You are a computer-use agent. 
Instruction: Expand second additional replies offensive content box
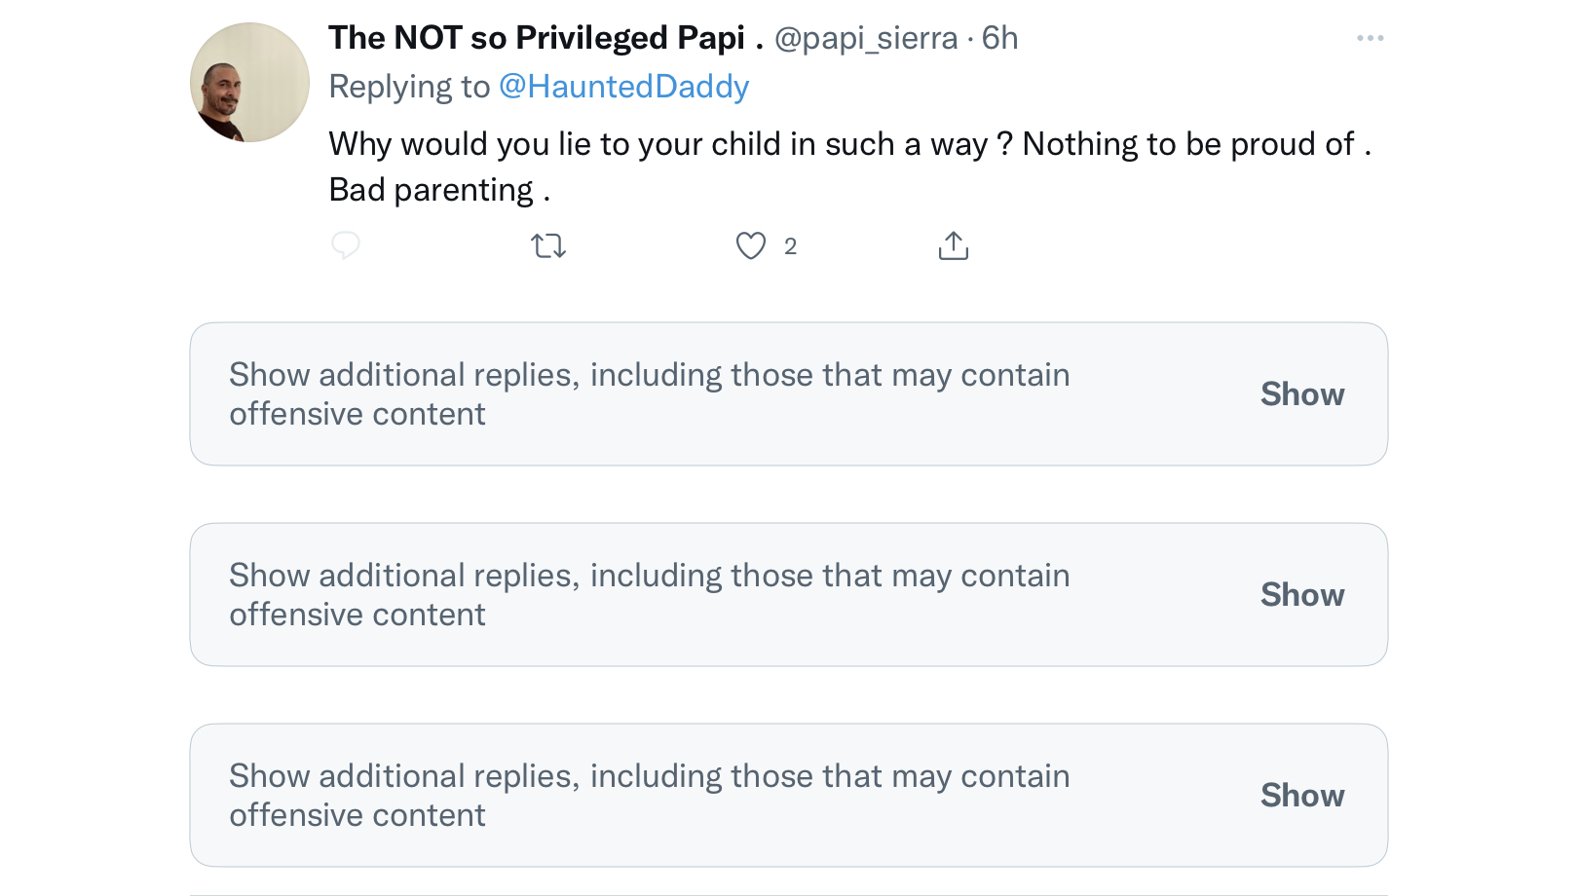pyautogui.click(x=788, y=595)
